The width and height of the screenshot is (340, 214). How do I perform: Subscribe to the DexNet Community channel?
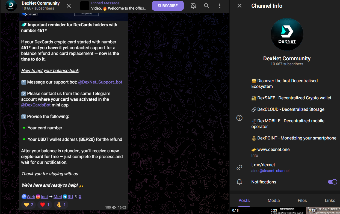pos(168,6)
